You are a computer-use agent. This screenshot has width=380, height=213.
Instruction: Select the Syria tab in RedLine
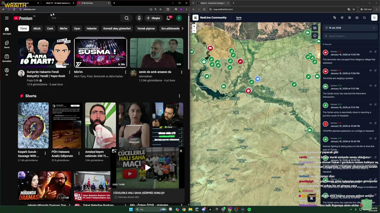[239, 18]
